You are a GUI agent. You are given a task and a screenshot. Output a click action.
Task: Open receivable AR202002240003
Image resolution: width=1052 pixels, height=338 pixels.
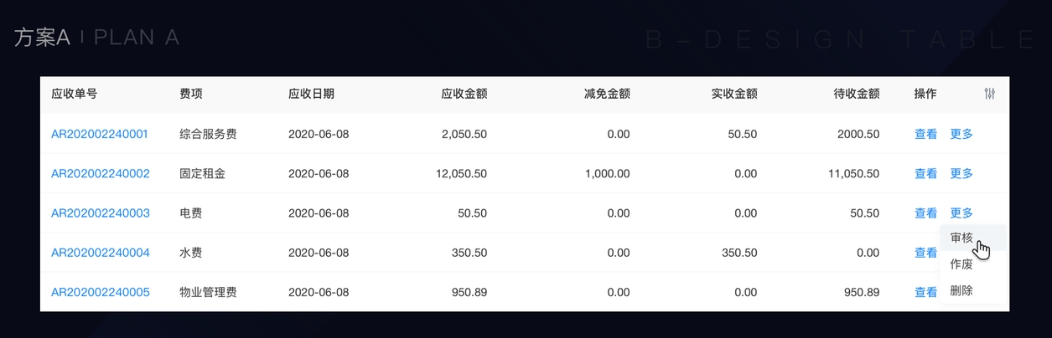click(x=100, y=213)
